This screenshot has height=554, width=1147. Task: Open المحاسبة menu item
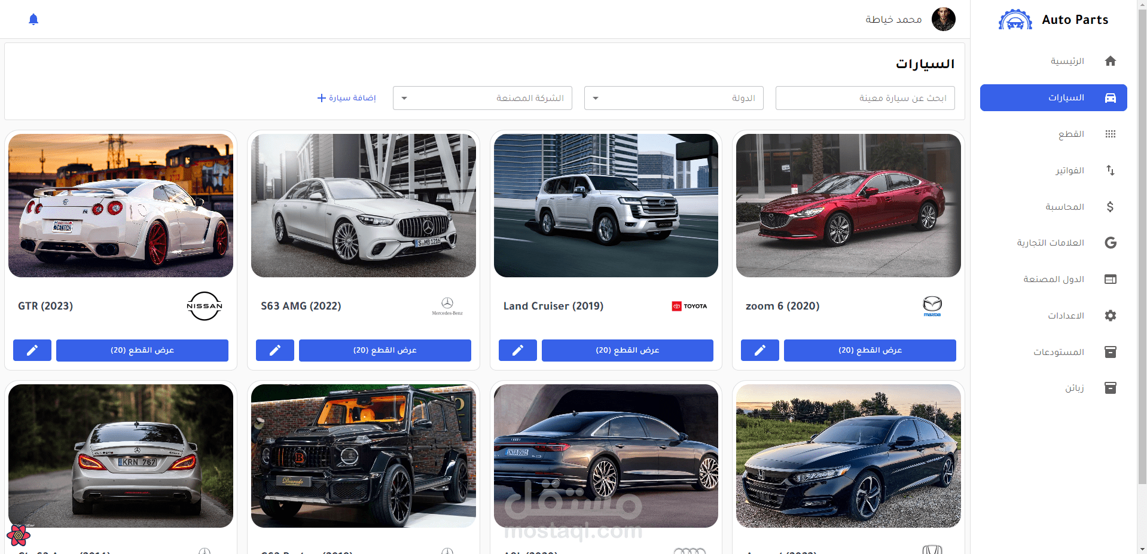tap(1054, 207)
